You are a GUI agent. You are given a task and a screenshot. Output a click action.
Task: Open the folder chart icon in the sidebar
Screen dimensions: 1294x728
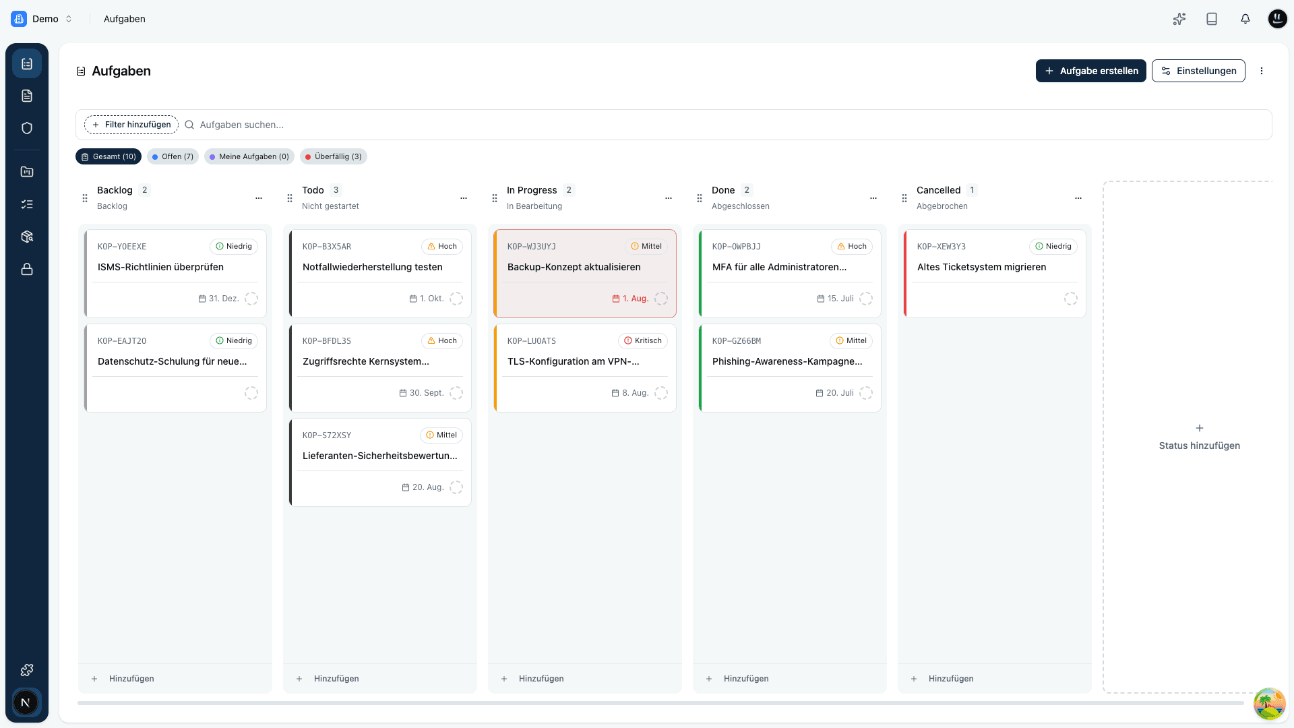27,172
